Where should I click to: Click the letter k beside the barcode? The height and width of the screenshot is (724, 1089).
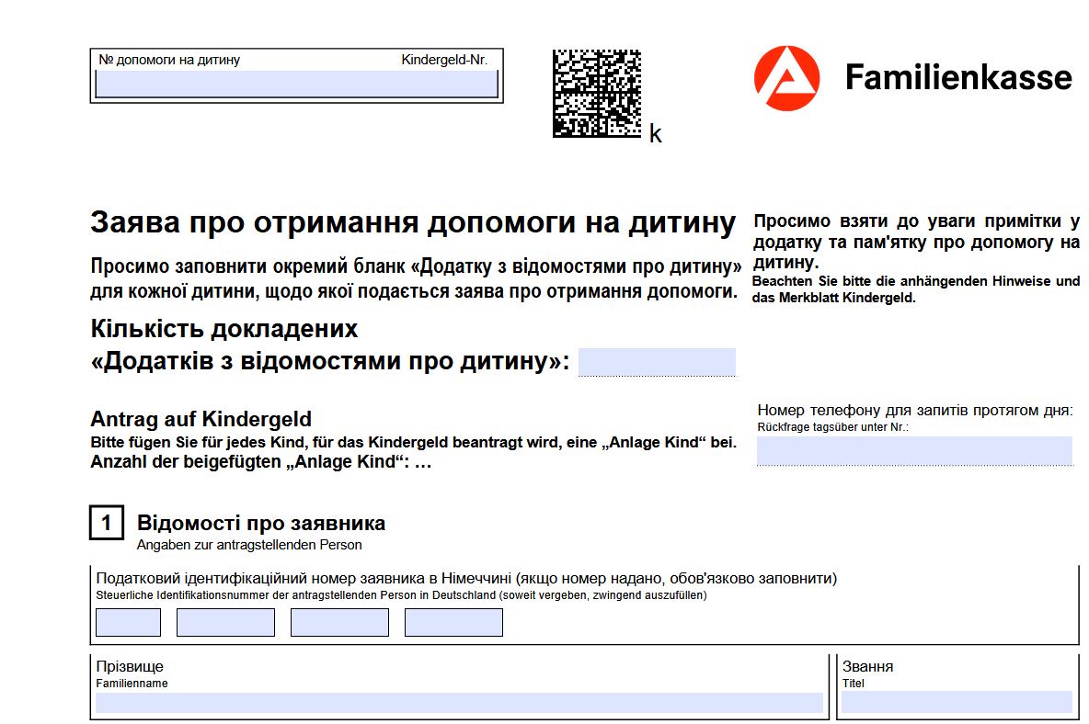655,135
